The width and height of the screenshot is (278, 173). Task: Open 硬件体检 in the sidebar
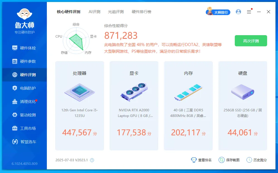click(24, 48)
